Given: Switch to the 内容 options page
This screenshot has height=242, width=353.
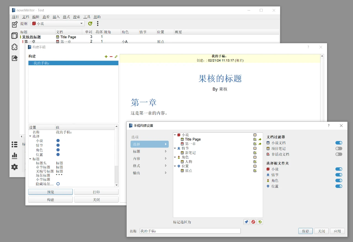Looking at the screenshot, I should 149,159.
